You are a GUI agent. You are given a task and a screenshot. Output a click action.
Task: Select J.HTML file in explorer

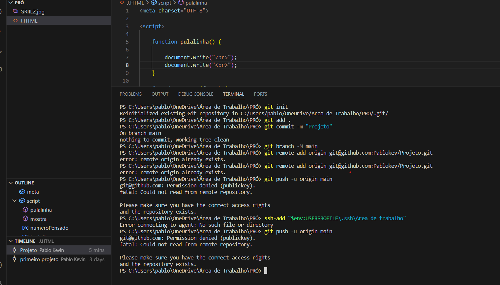pos(59,21)
